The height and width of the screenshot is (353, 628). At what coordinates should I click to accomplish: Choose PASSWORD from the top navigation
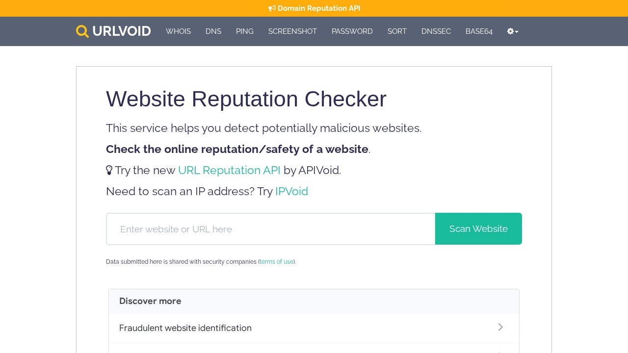pyautogui.click(x=352, y=31)
